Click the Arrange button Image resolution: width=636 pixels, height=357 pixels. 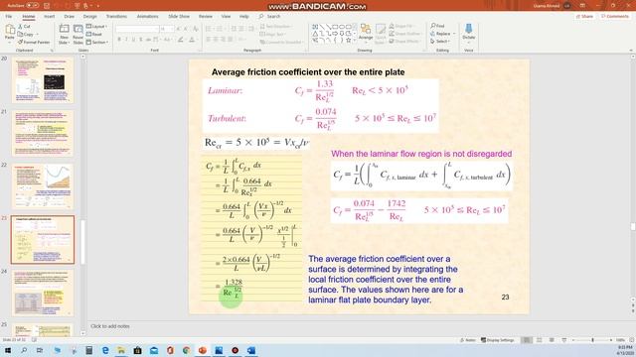[366, 33]
